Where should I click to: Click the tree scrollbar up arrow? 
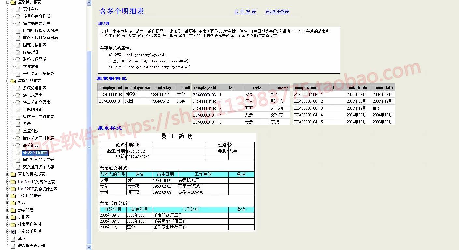(x=89, y=3)
